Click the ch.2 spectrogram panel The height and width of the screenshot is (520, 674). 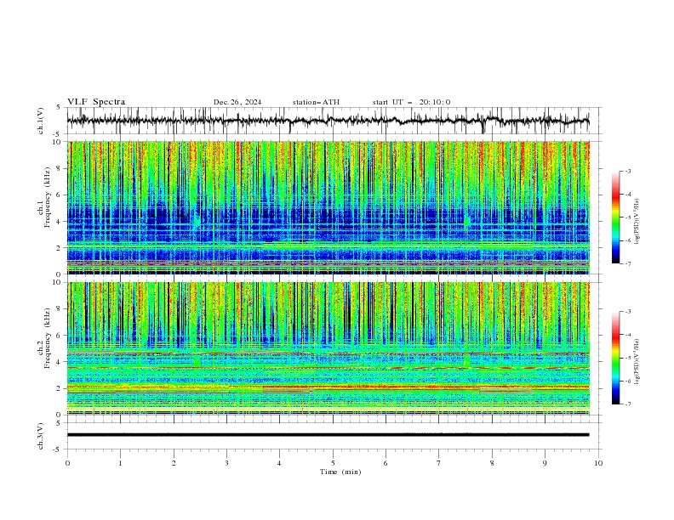click(328, 348)
